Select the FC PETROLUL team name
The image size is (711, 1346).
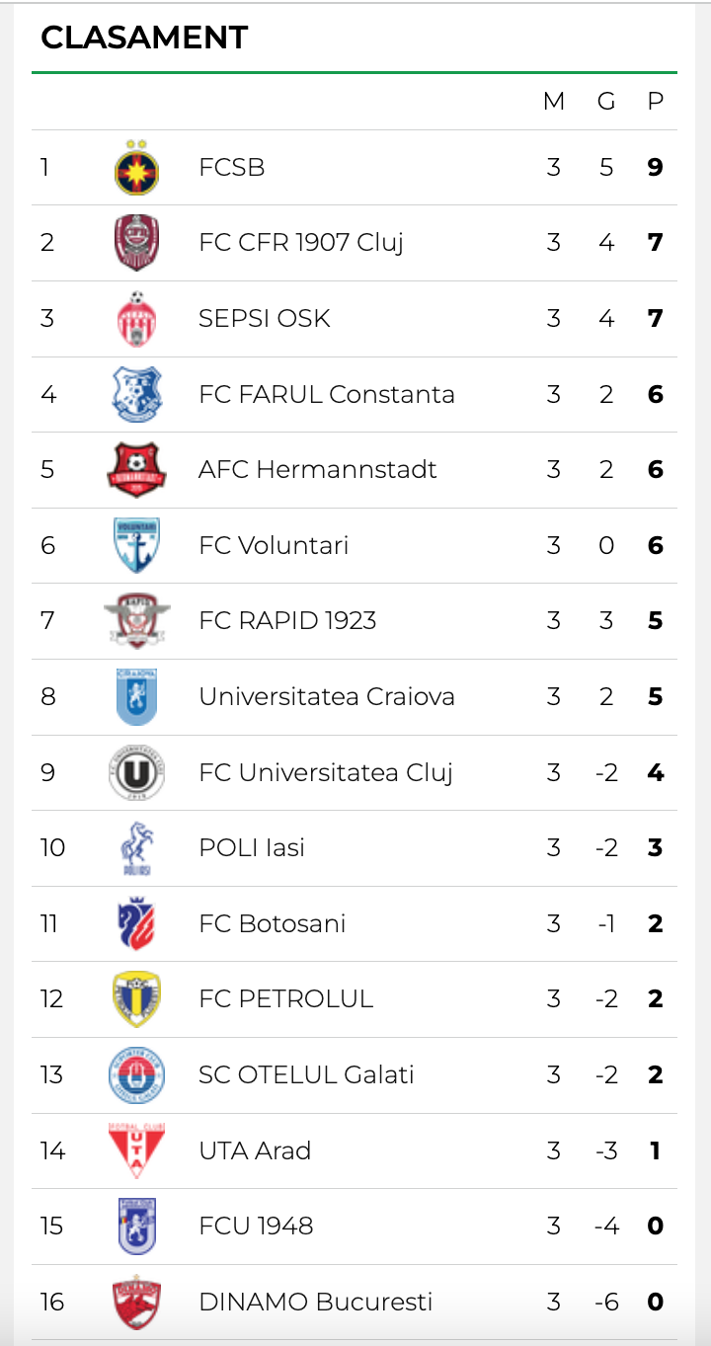(285, 998)
